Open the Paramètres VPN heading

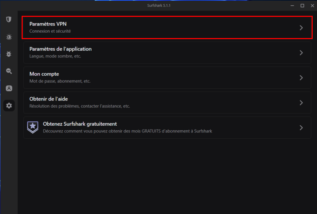48,24
